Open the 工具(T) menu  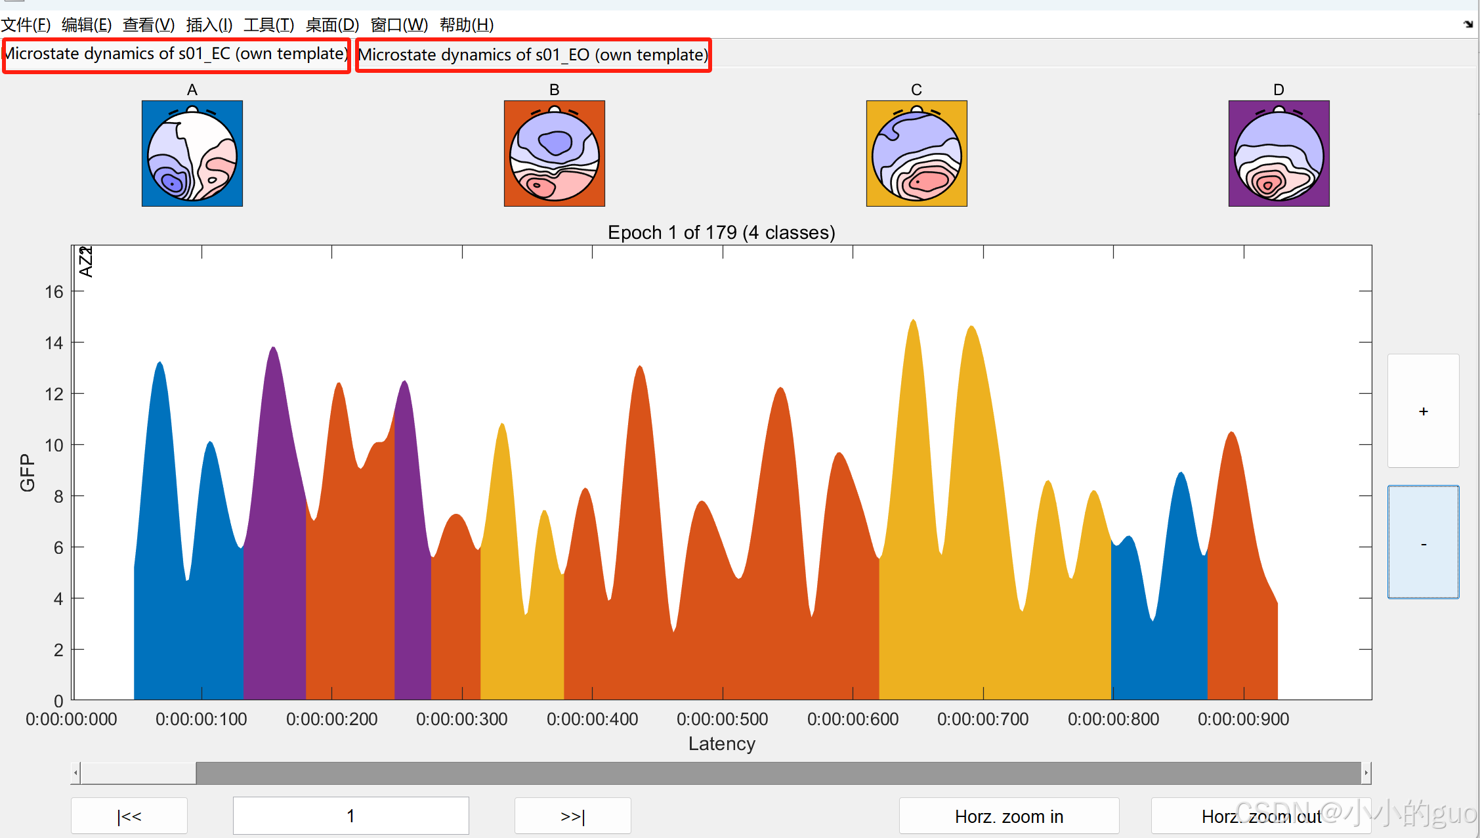[268, 25]
